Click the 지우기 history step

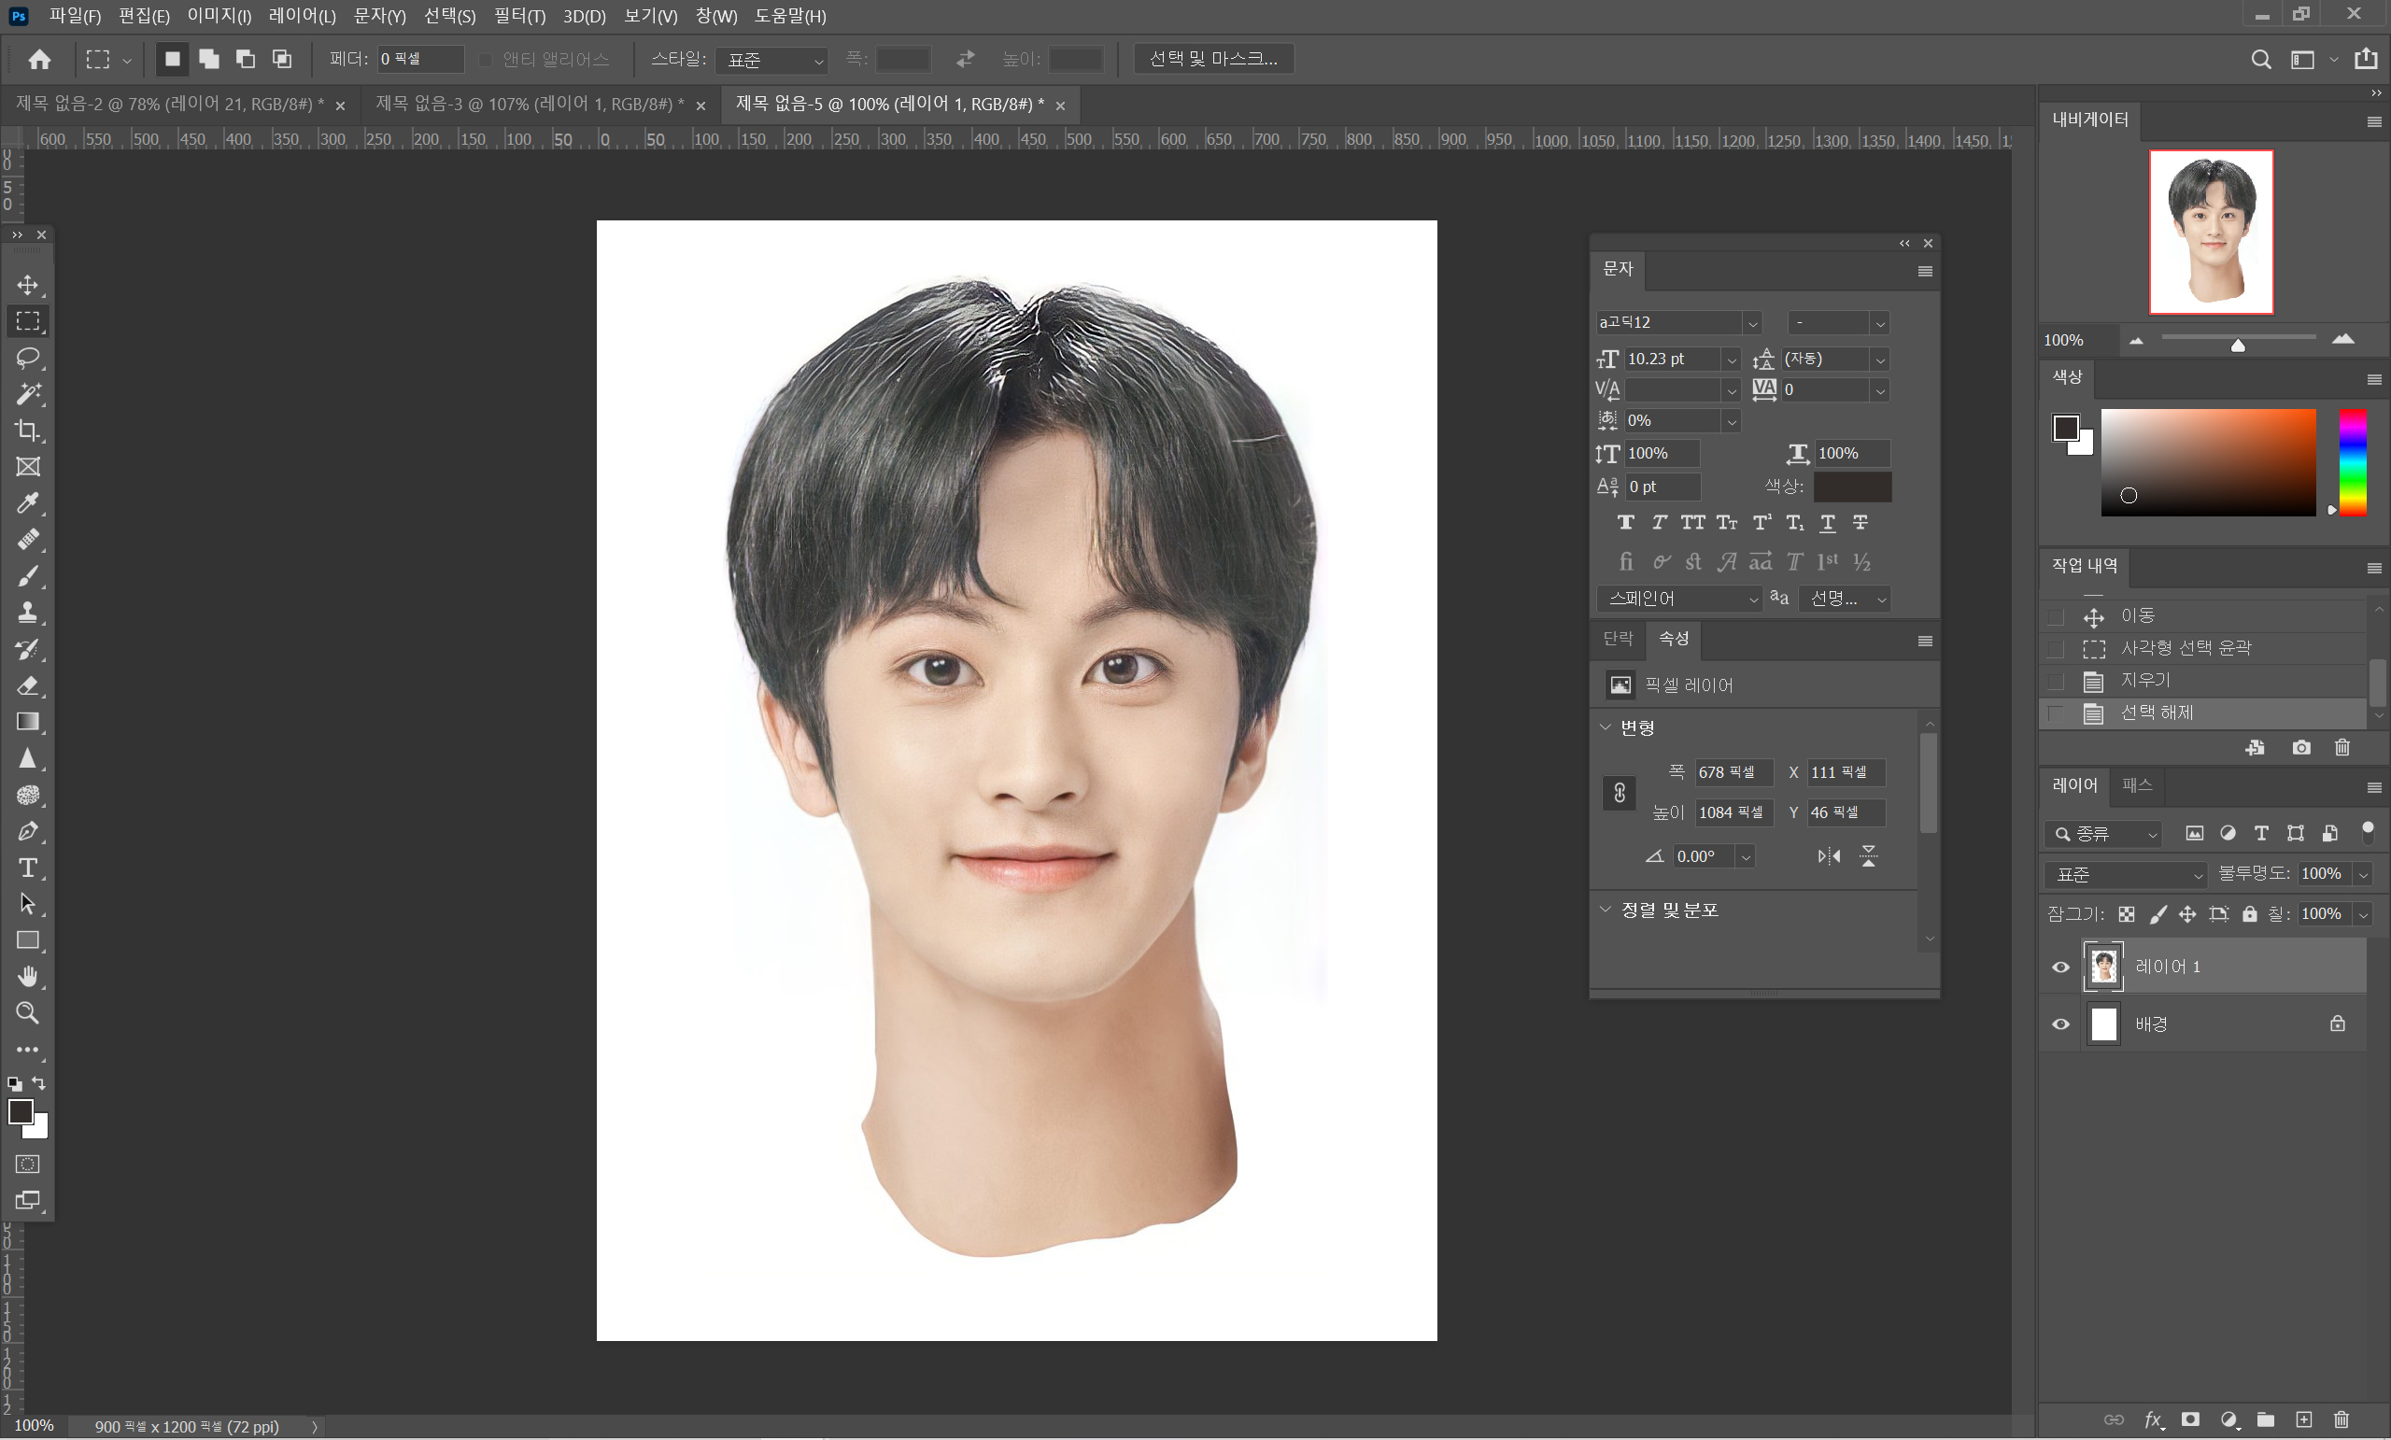pyautogui.click(x=2145, y=680)
